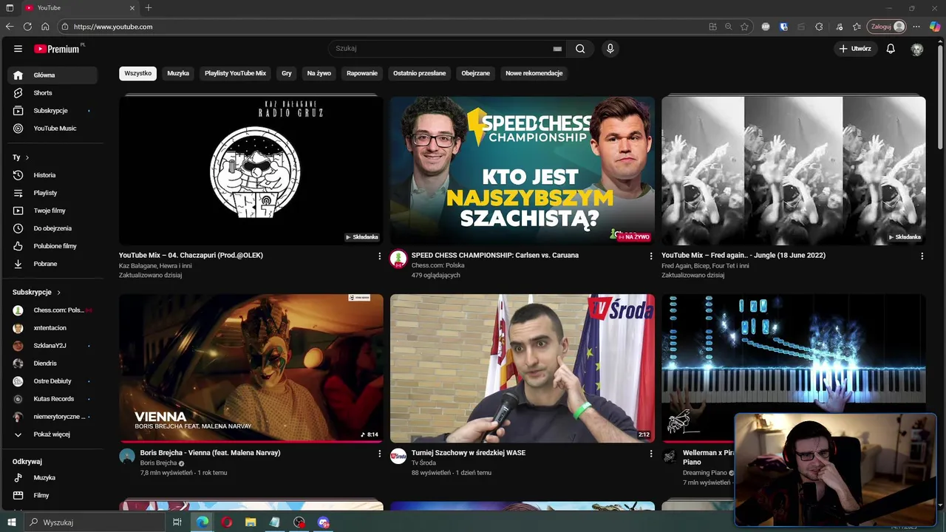Select the Playlisty YouTube Mix chip
This screenshot has height=532, width=946.
pyautogui.click(x=235, y=73)
